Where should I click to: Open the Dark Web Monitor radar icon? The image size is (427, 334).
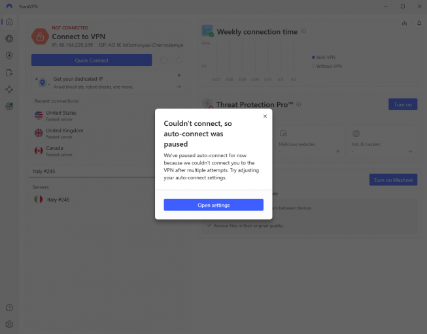(x=9, y=106)
